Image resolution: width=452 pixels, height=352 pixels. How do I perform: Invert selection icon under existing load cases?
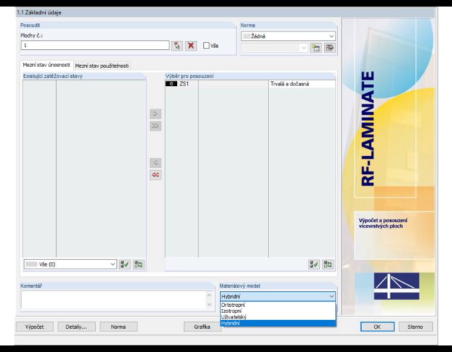[x=139, y=265]
